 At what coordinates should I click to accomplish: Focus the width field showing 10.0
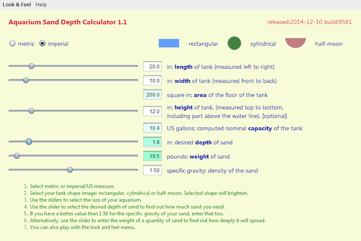[152, 81]
